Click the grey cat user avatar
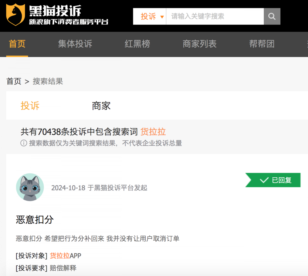The width and height of the screenshot is (308, 276). [30, 187]
